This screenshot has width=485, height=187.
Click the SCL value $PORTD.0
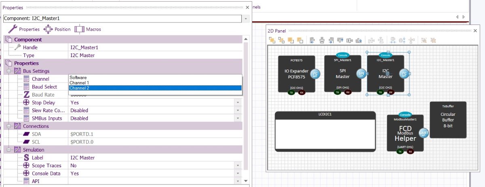(x=82, y=142)
